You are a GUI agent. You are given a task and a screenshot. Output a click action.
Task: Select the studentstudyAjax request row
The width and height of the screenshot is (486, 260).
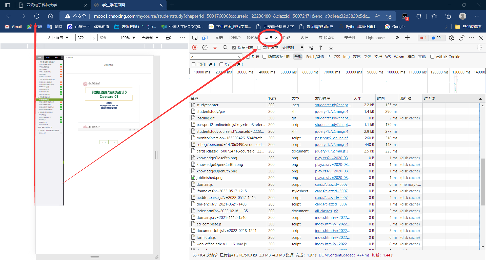pyautogui.click(x=306, y=112)
